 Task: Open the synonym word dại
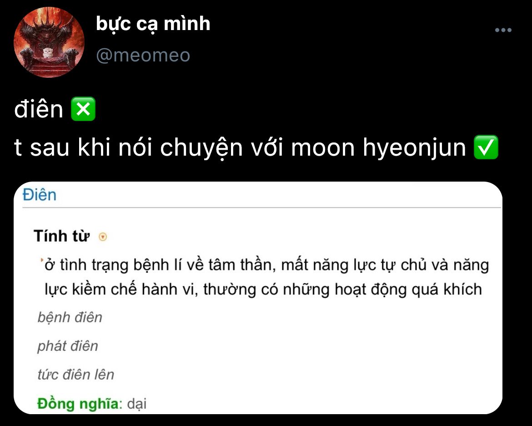pyautogui.click(x=137, y=404)
